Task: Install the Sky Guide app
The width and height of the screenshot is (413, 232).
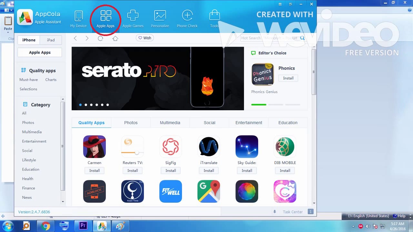Action: coord(247,170)
